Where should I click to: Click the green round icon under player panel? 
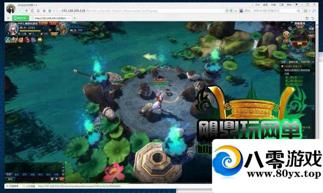pyautogui.click(x=40, y=40)
